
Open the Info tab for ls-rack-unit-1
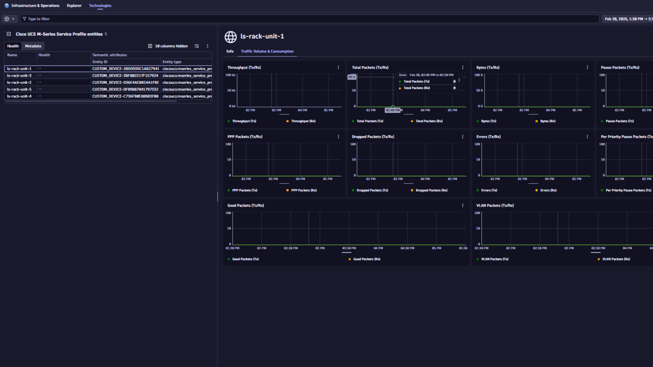coord(230,51)
